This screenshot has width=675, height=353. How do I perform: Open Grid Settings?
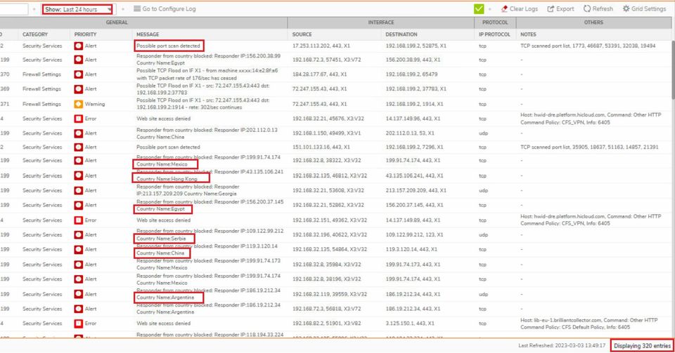point(644,8)
